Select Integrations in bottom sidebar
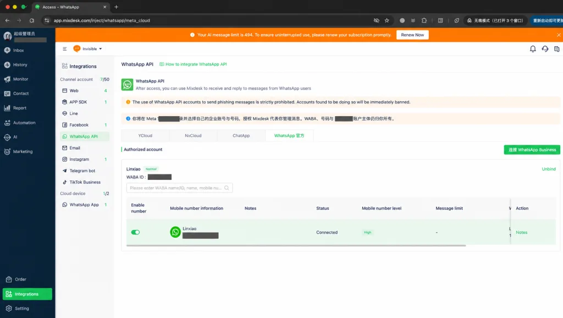Image resolution: width=563 pixels, height=318 pixels. (x=27, y=294)
